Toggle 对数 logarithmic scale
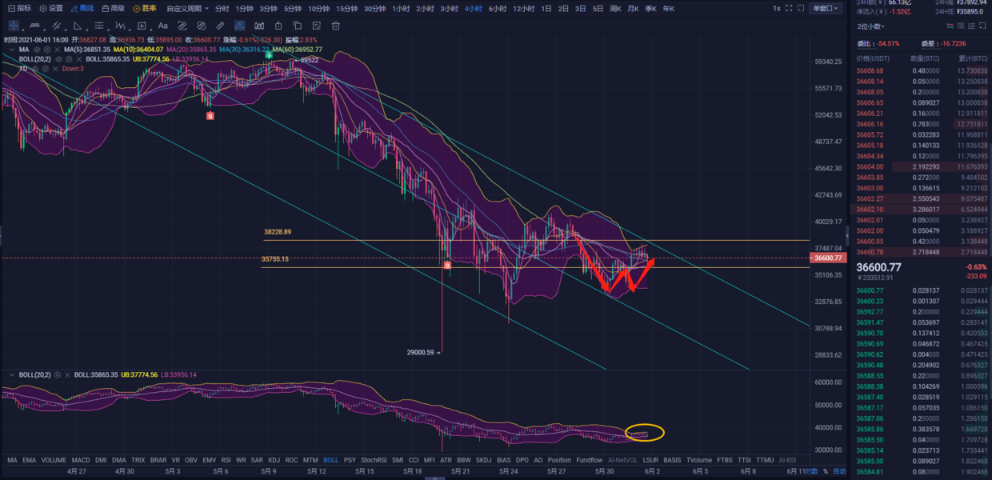Image resolution: width=992 pixels, height=480 pixels. [812, 472]
